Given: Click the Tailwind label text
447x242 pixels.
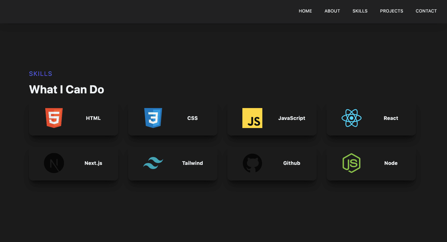Looking at the screenshot, I should 192,163.
